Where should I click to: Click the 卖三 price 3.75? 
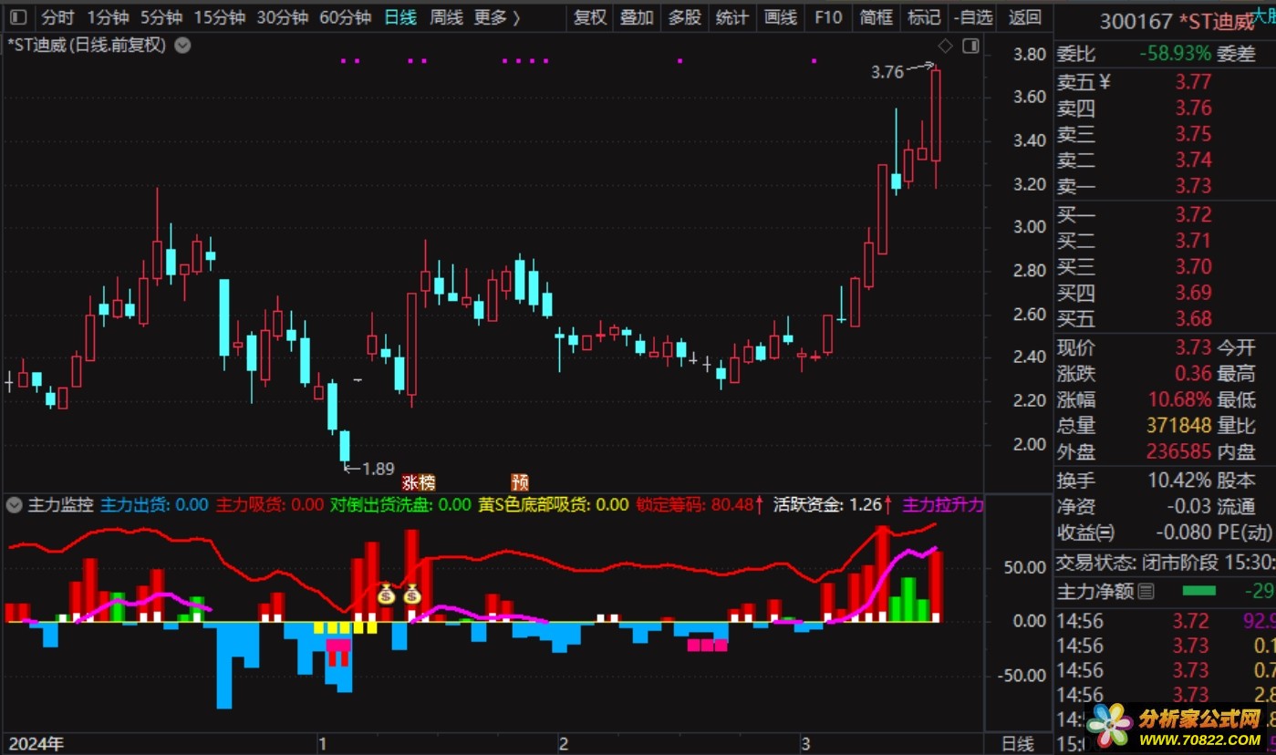click(1193, 134)
